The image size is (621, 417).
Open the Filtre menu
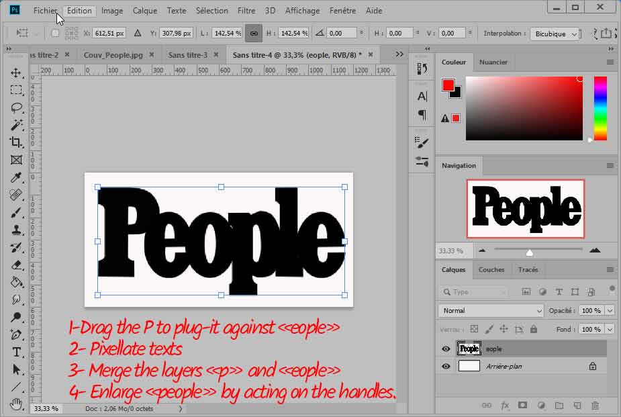(x=246, y=11)
